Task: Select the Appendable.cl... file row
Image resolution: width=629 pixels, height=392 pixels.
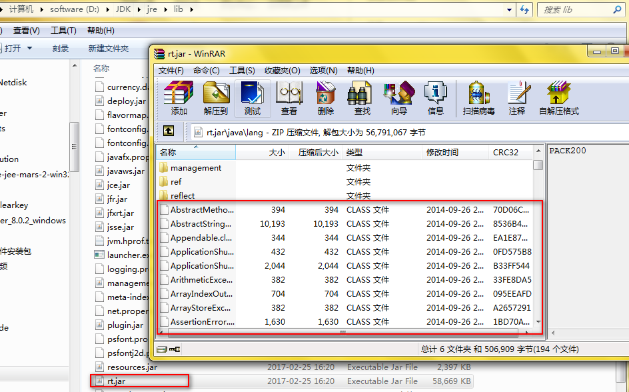Action: click(x=345, y=238)
